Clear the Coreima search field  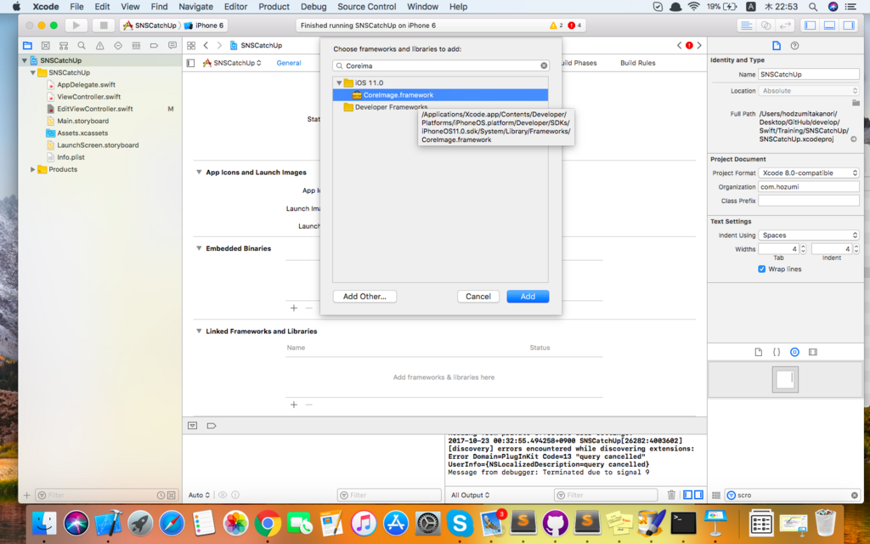coord(544,65)
